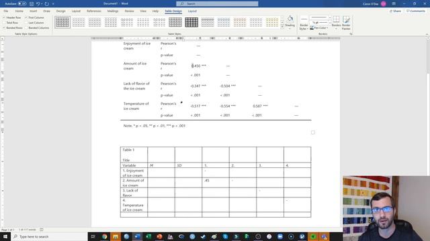This screenshot has width=430, height=241.
Task: Click the title bar Search box
Action: click(217, 4)
